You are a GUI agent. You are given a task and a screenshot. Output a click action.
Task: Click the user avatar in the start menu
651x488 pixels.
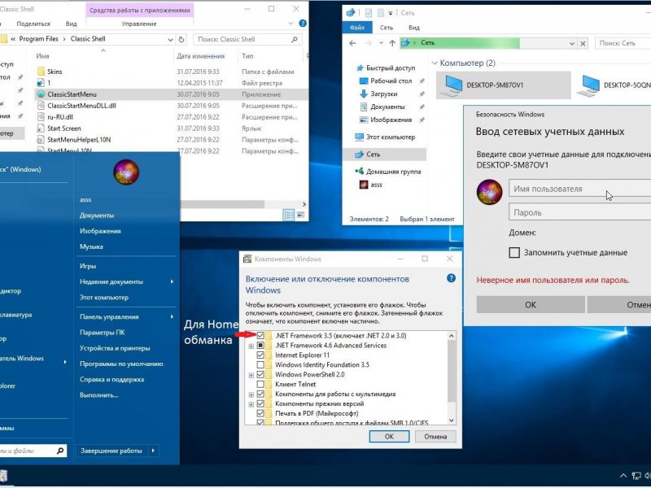pyautogui.click(x=126, y=172)
